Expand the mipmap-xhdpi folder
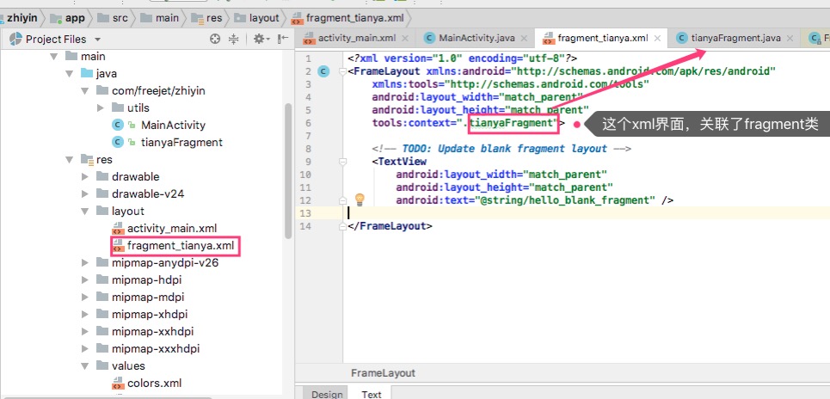 [84, 315]
